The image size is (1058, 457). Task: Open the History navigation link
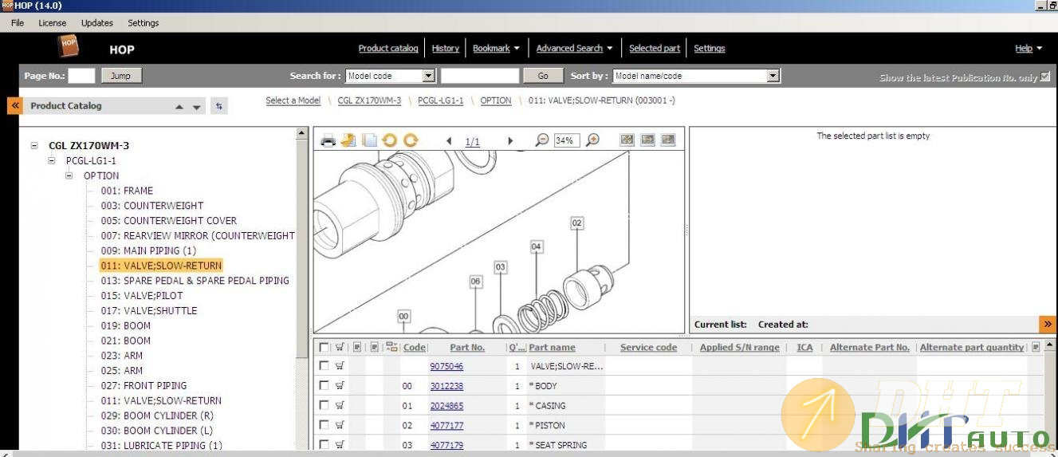[446, 49]
